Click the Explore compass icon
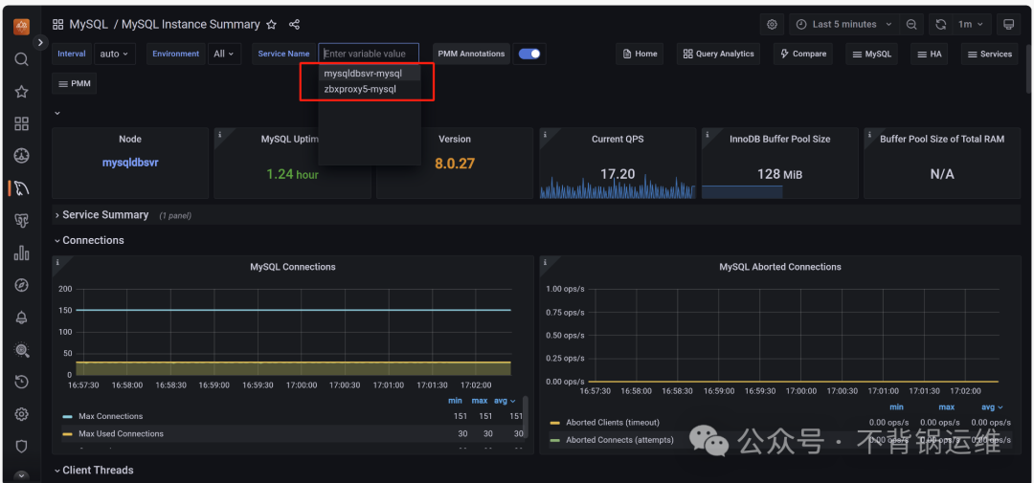The height and width of the screenshot is (483, 1034). (x=21, y=285)
